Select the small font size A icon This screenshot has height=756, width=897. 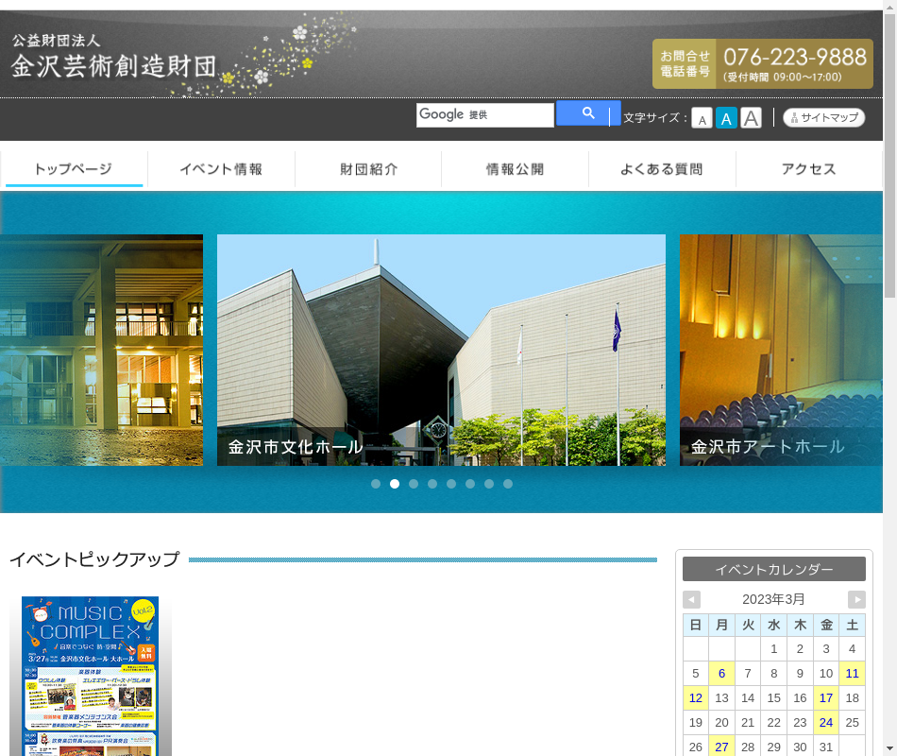(x=702, y=118)
